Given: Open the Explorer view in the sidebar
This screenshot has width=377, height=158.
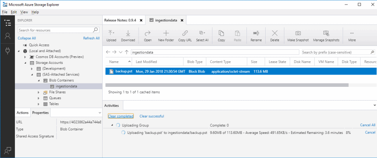Looking at the screenshot, I should (x=8, y=23).
